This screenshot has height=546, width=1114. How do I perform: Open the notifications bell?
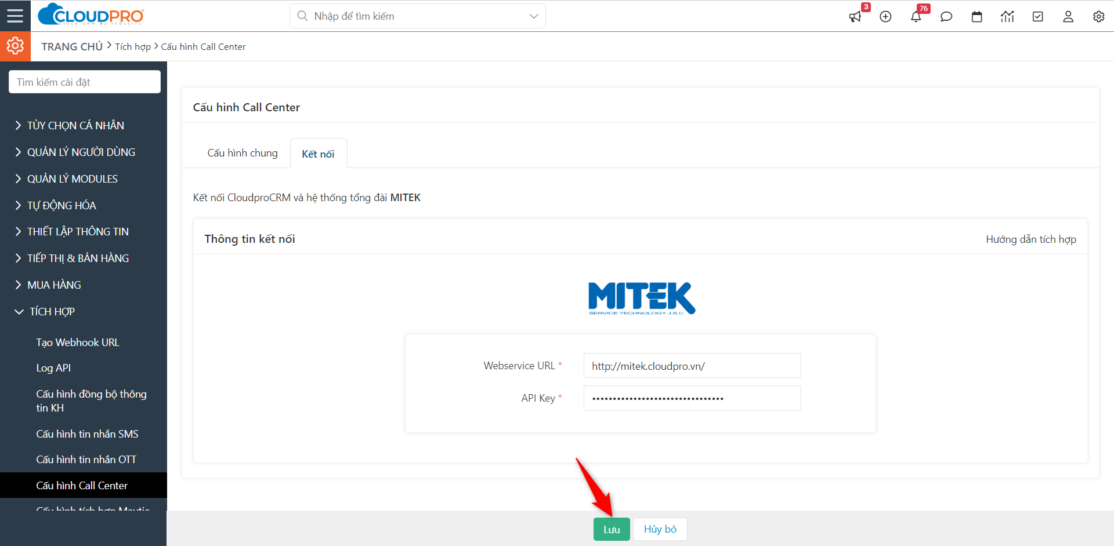click(916, 17)
